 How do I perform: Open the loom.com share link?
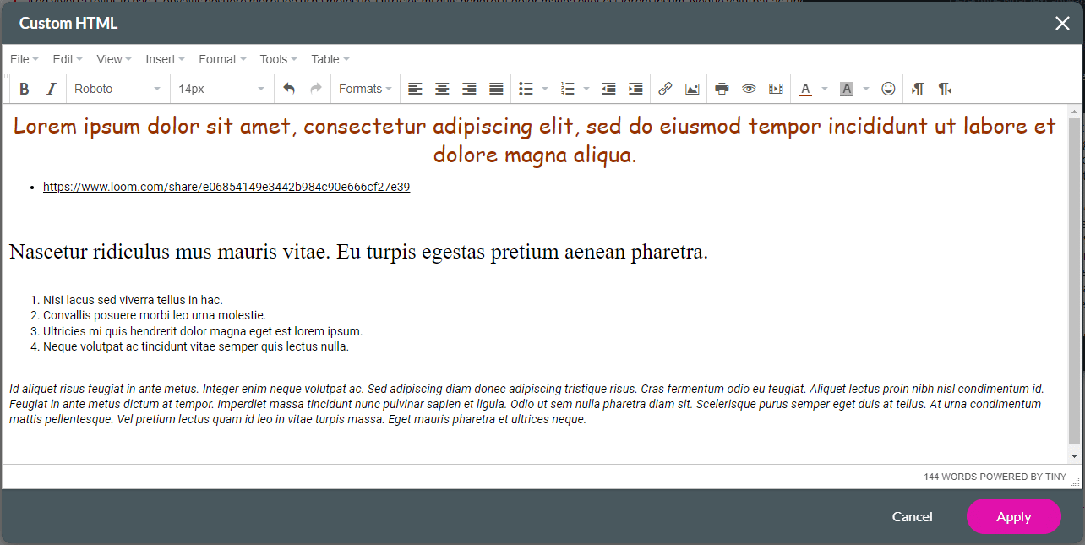(x=226, y=187)
